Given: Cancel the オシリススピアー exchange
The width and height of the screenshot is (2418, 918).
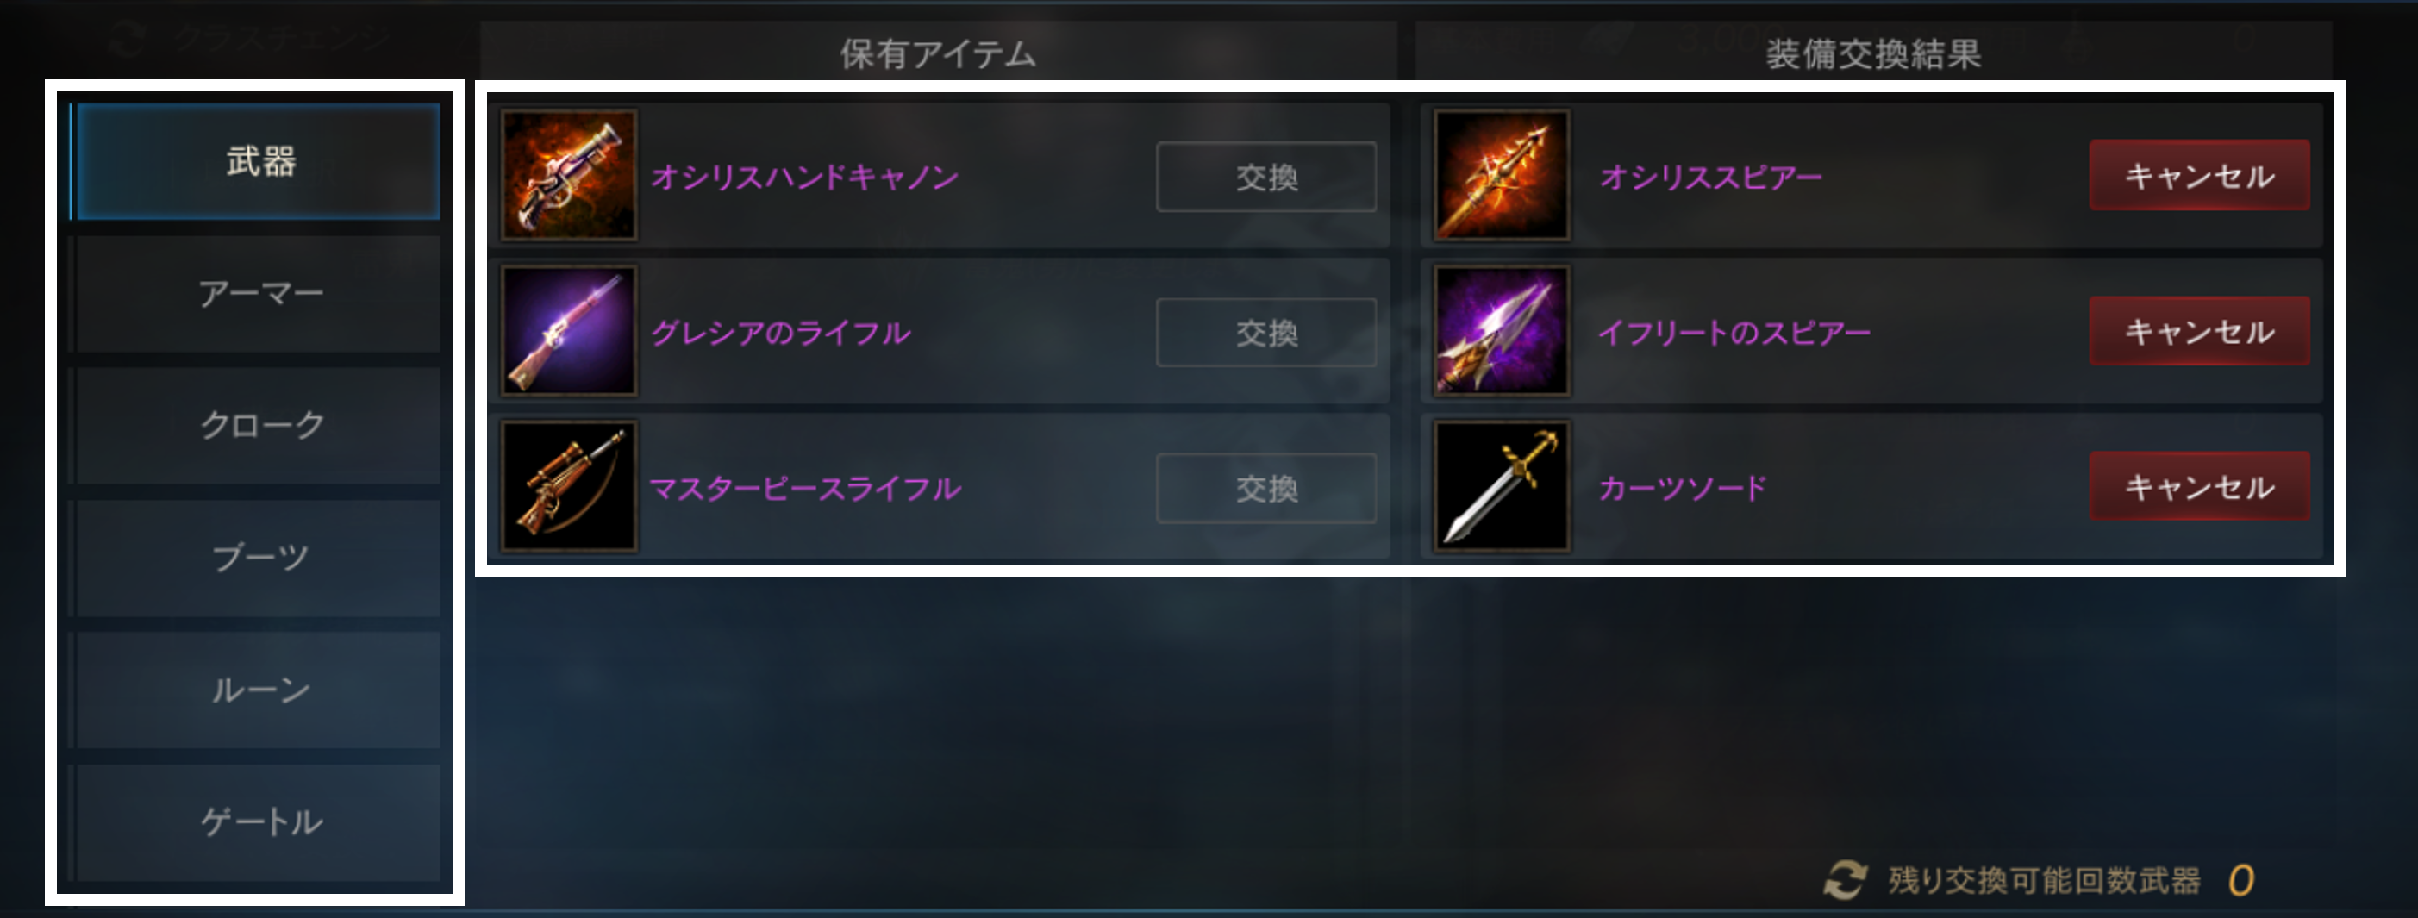Looking at the screenshot, I should click(x=2199, y=176).
